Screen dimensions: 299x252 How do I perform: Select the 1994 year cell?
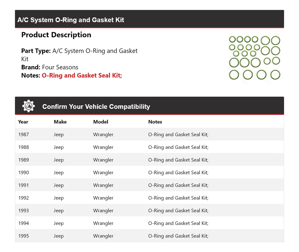coord(24,223)
